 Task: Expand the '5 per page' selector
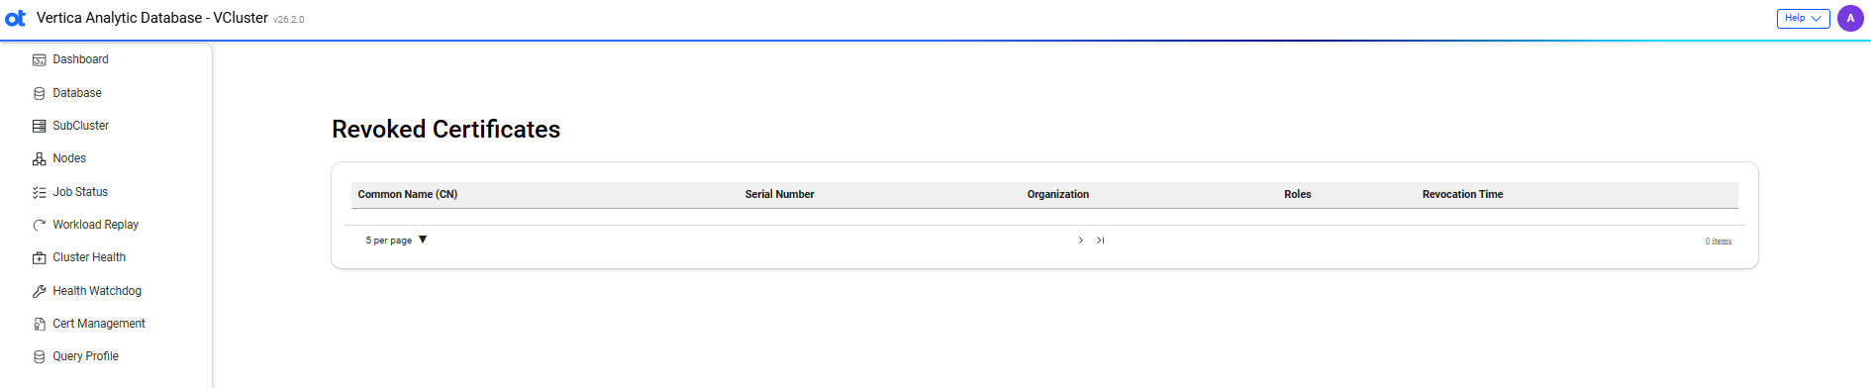point(396,240)
